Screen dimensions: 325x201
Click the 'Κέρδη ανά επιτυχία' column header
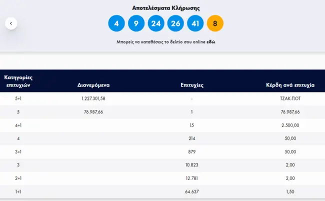[x=290, y=85]
